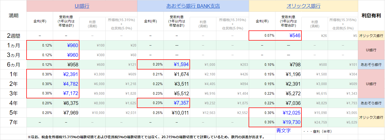
Task: Click the ¥958 cell
Action: coord(66,65)
